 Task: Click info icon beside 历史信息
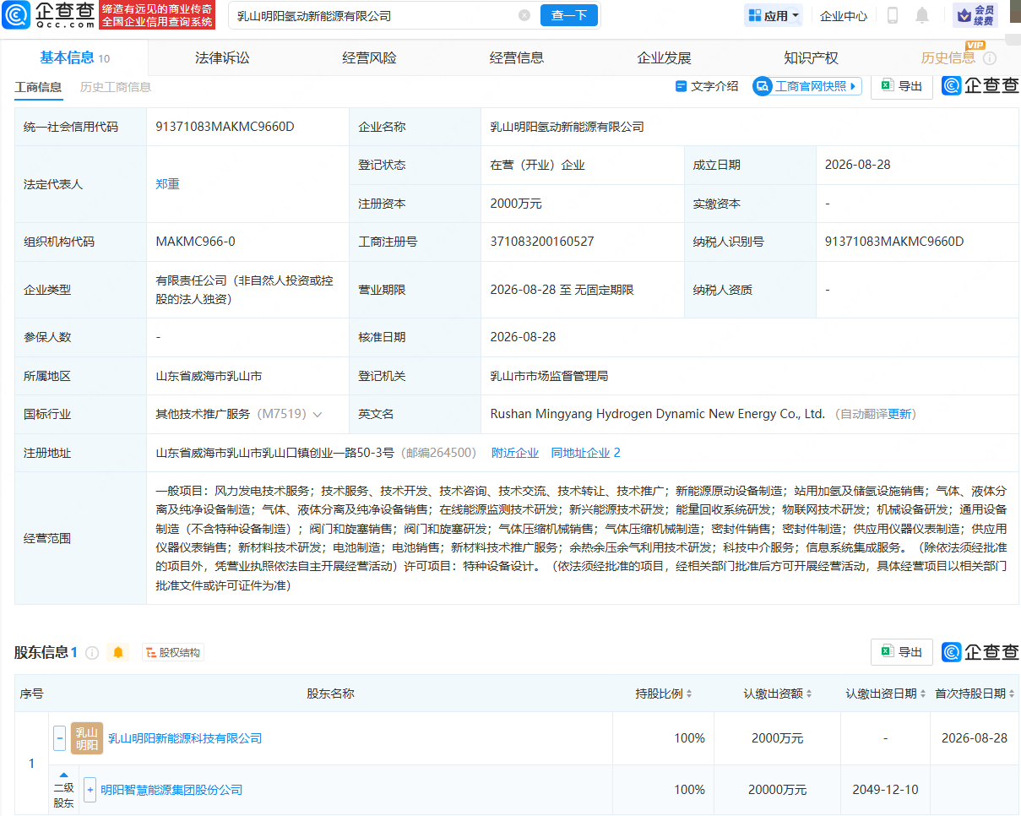(990, 58)
